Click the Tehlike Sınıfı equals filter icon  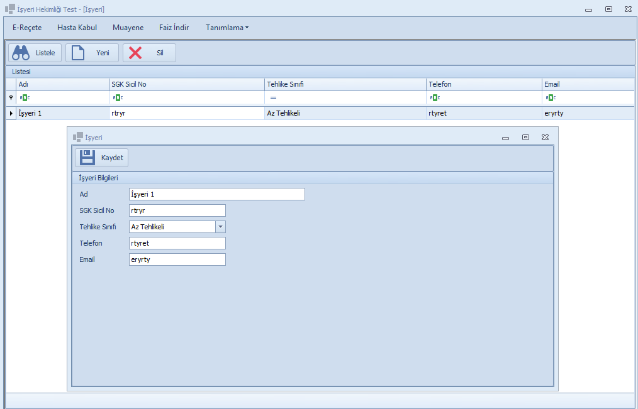(274, 98)
